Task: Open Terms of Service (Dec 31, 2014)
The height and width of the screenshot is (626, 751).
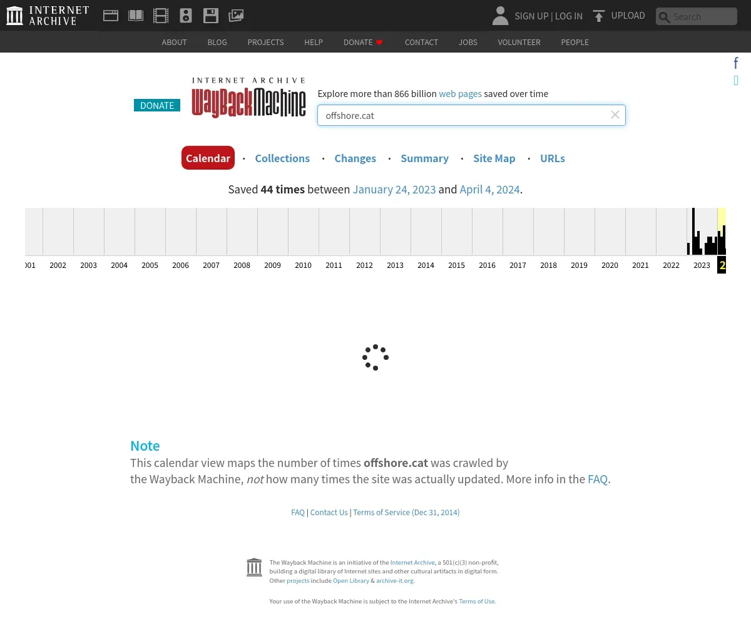Action: click(406, 512)
